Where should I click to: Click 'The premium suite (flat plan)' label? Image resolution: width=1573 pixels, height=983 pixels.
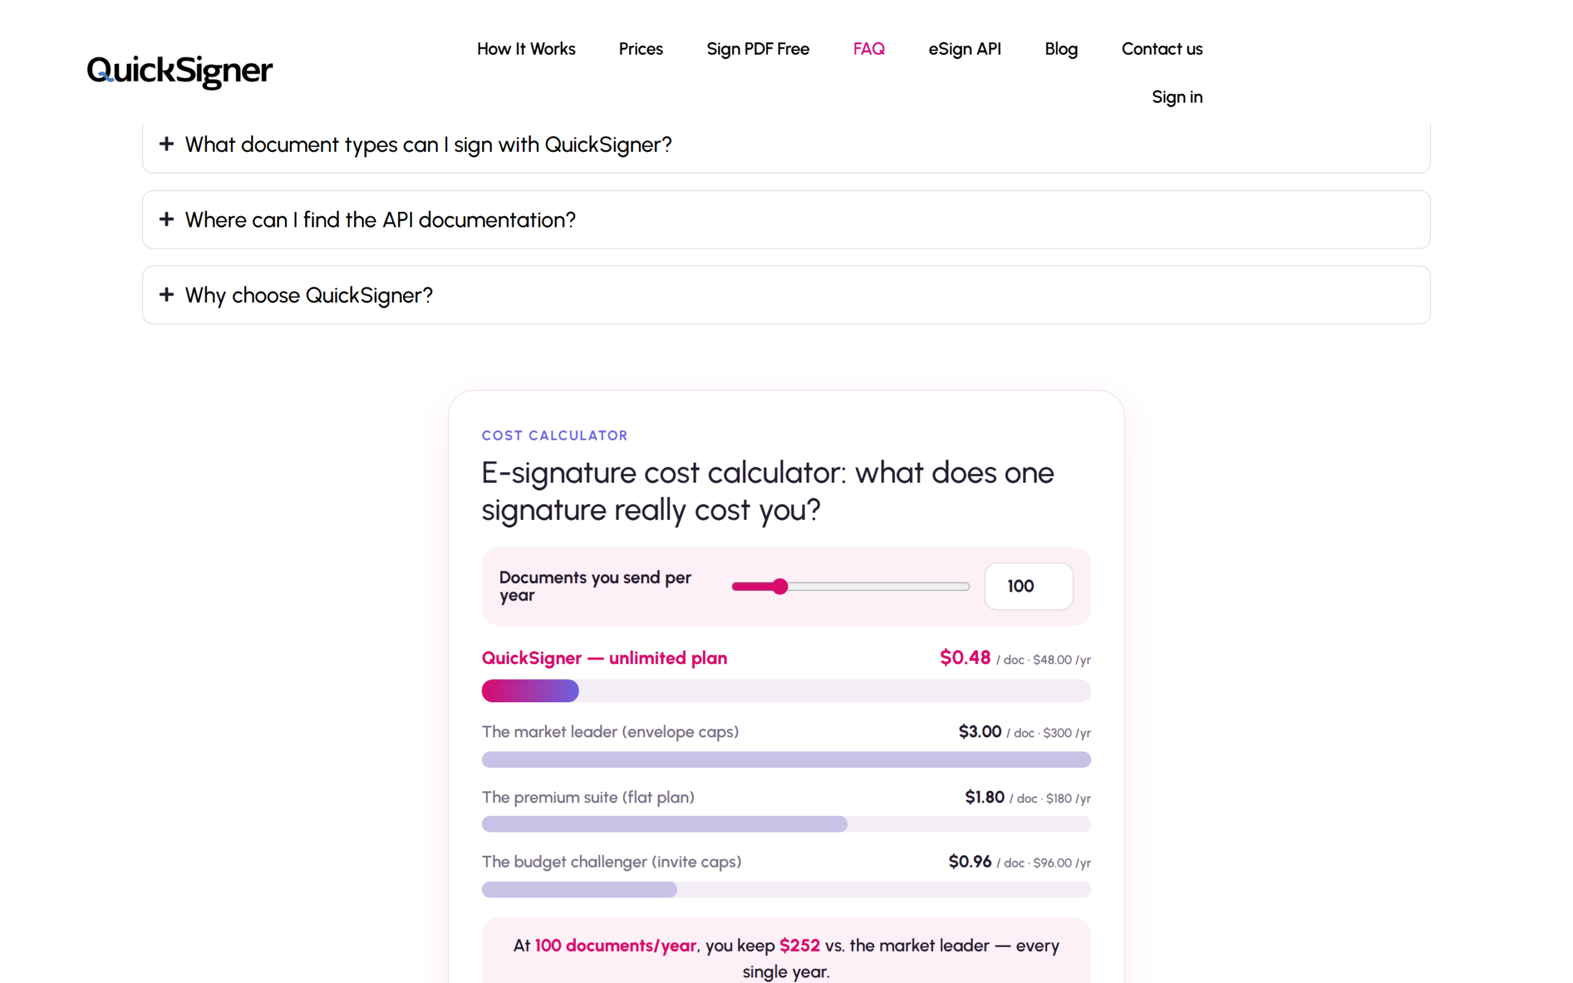click(x=587, y=797)
